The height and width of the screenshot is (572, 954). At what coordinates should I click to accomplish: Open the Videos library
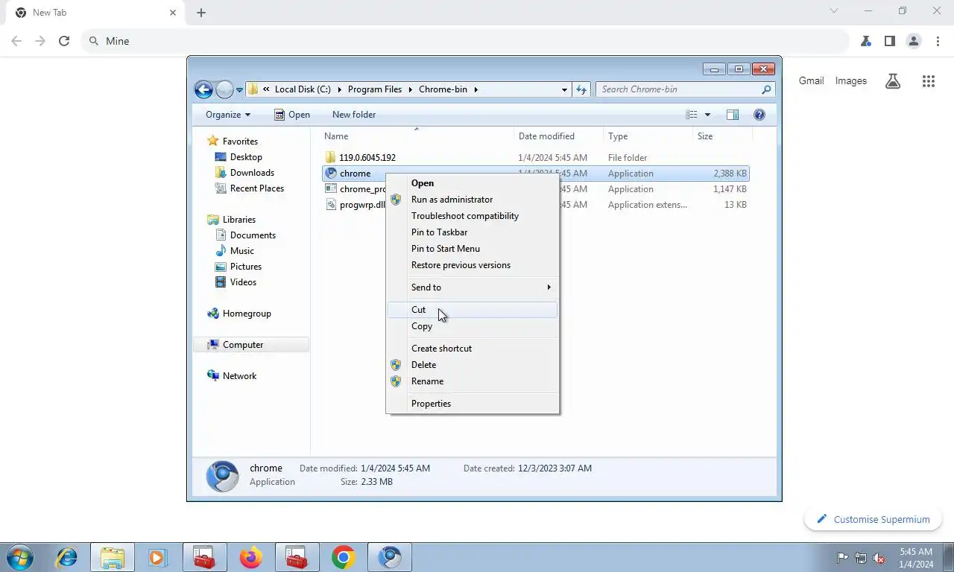click(x=243, y=282)
